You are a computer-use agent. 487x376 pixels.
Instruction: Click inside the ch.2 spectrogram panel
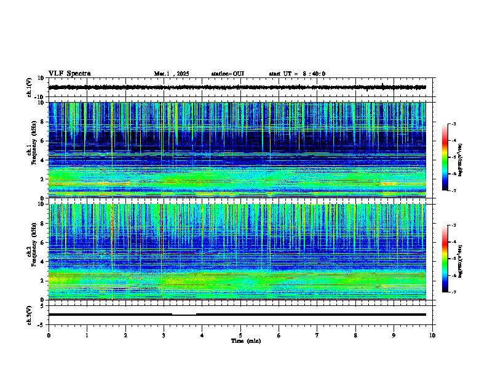click(237, 252)
